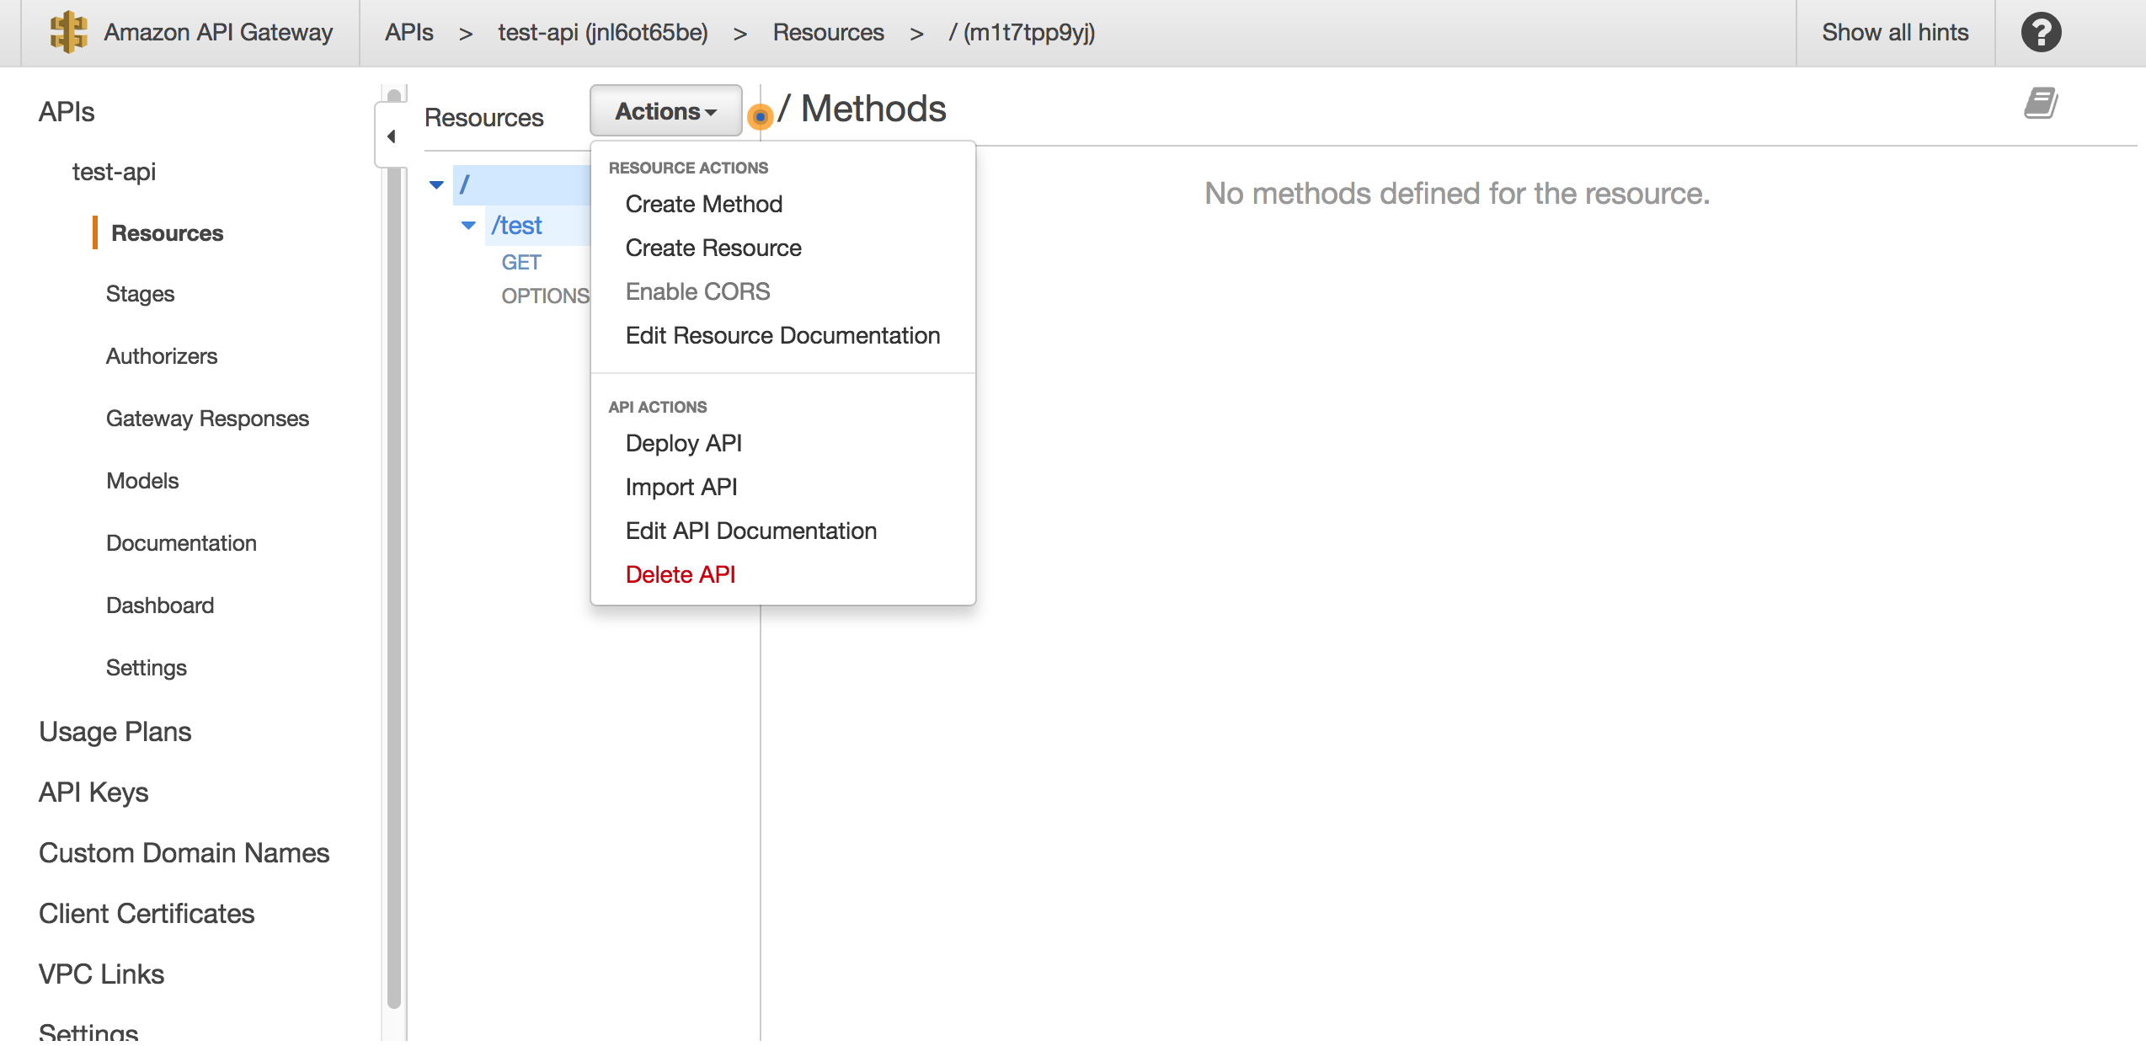Open Gateway Responses in the sidebar

pyautogui.click(x=207, y=418)
